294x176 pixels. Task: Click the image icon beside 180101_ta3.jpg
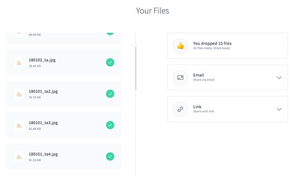coord(19,126)
